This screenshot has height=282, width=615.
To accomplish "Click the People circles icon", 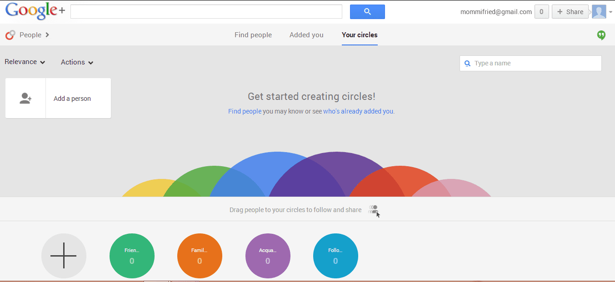I will [x=10, y=35].
